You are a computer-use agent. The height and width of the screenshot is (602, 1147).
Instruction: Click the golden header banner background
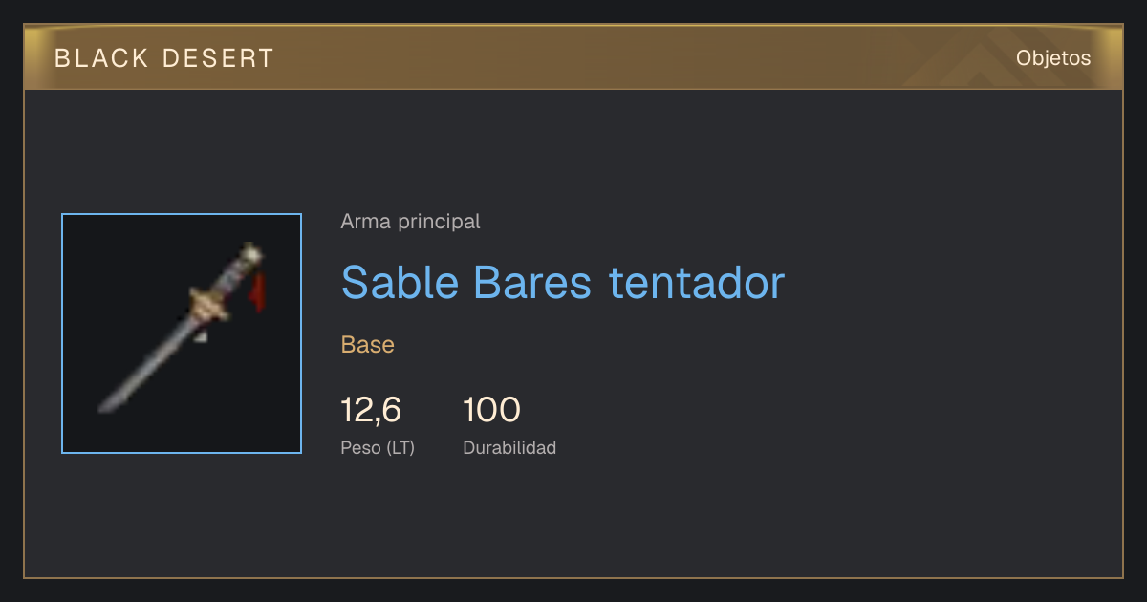pyautogui.click(x=573, y=57)
